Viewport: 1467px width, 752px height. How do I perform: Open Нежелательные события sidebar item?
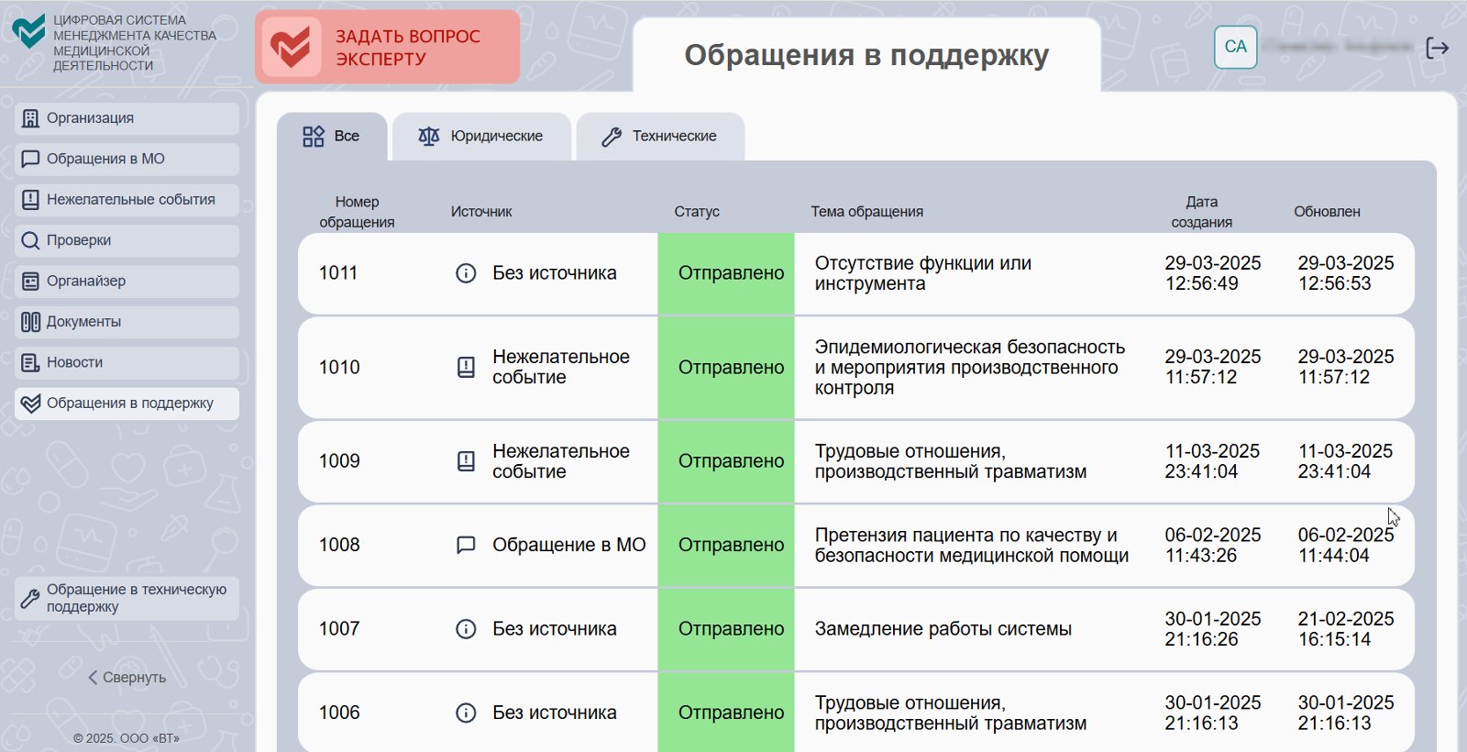pos(127,200)
